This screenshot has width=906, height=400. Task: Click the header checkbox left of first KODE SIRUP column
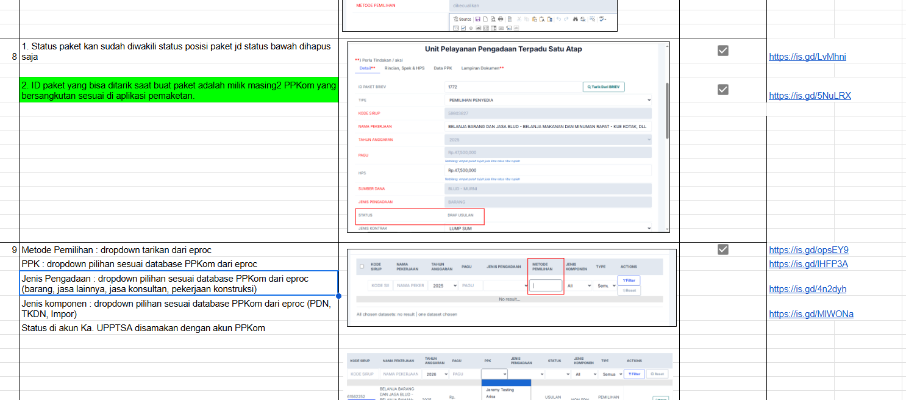tap(362, 266)
